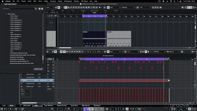Select the Erase tool in Drum Editor toolbar
Viewport: 197px width, 111px height.
click(72, 51)
